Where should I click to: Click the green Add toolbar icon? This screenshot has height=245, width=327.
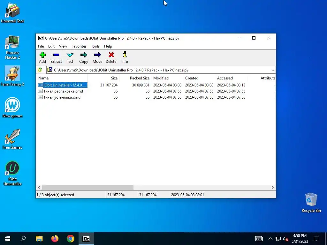[42, 55]
